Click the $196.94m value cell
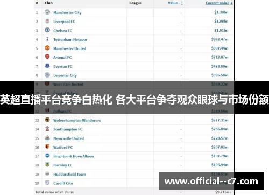The image size is (269, 195). pyautogui.click(x=220, y=165)
